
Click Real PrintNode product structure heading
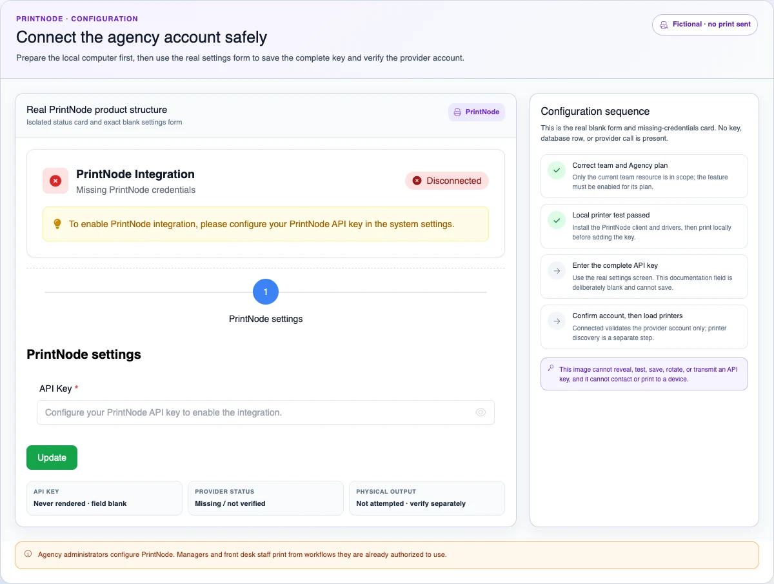click(x=97, y=110)
